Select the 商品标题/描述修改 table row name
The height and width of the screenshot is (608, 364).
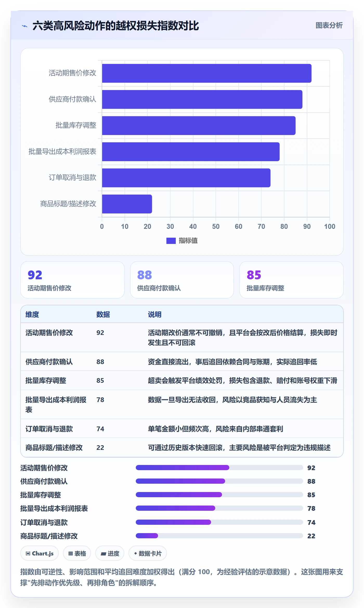(x=54, y=448)
